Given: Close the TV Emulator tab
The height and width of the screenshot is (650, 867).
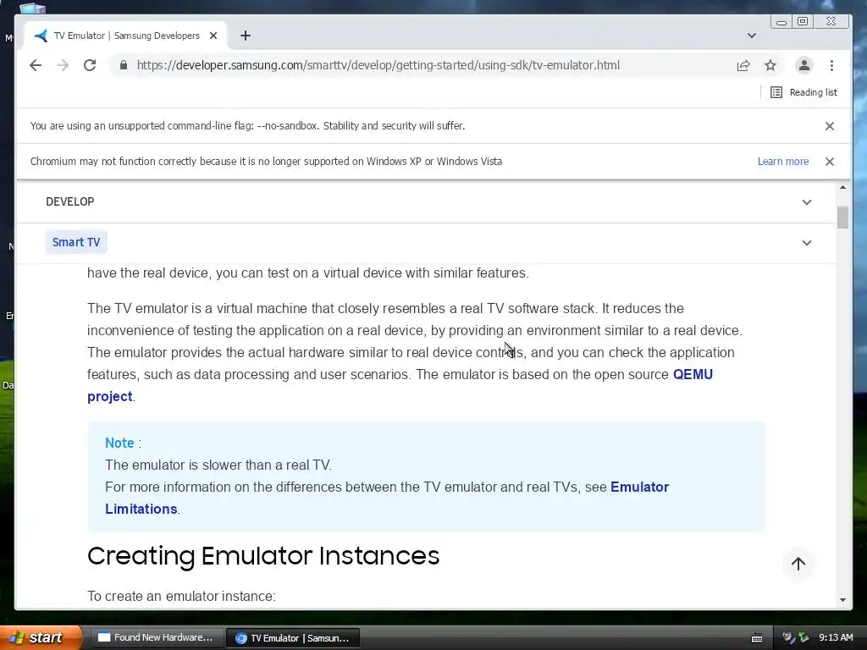Looking at the screenshot, I should click(x=213, y=36).
